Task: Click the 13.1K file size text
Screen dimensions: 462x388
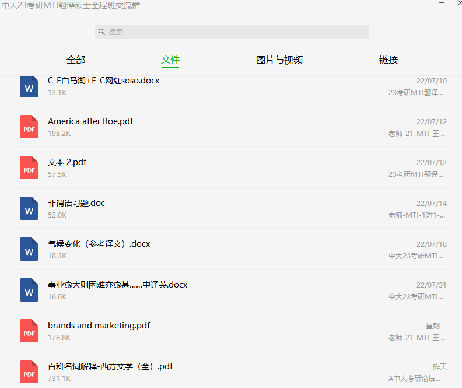Action: 57,93
